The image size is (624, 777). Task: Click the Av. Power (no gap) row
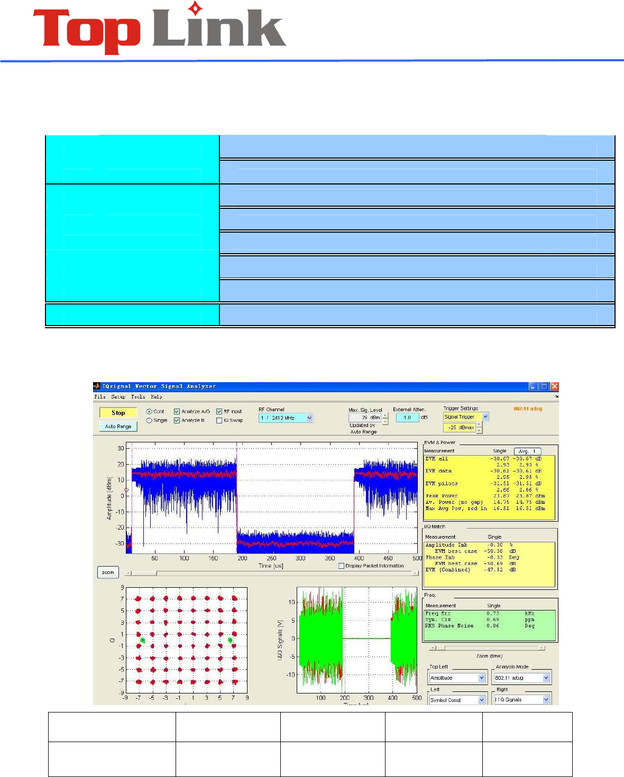click(x=484, y=502)
